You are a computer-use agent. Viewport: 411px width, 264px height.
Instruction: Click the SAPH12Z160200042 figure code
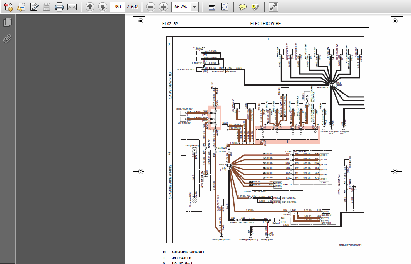(350, 246)
